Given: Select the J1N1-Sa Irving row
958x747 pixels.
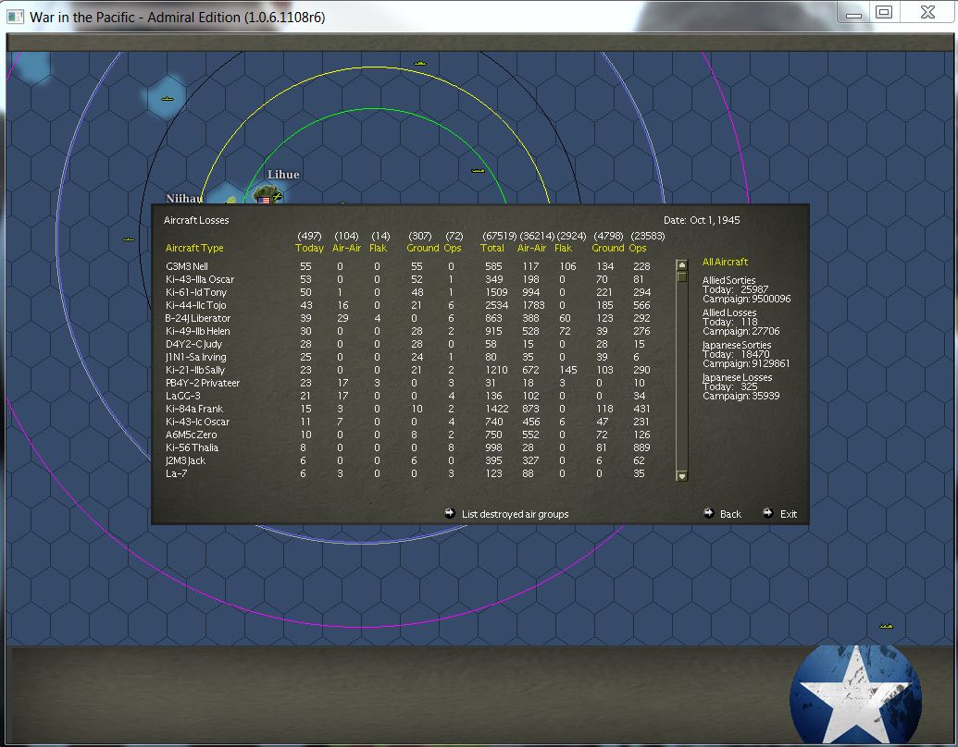Looking at the screenshot, I should pos(408,357).
